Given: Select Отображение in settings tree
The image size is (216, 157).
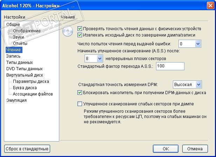Looking at the screenshot, I should point(27,31).
